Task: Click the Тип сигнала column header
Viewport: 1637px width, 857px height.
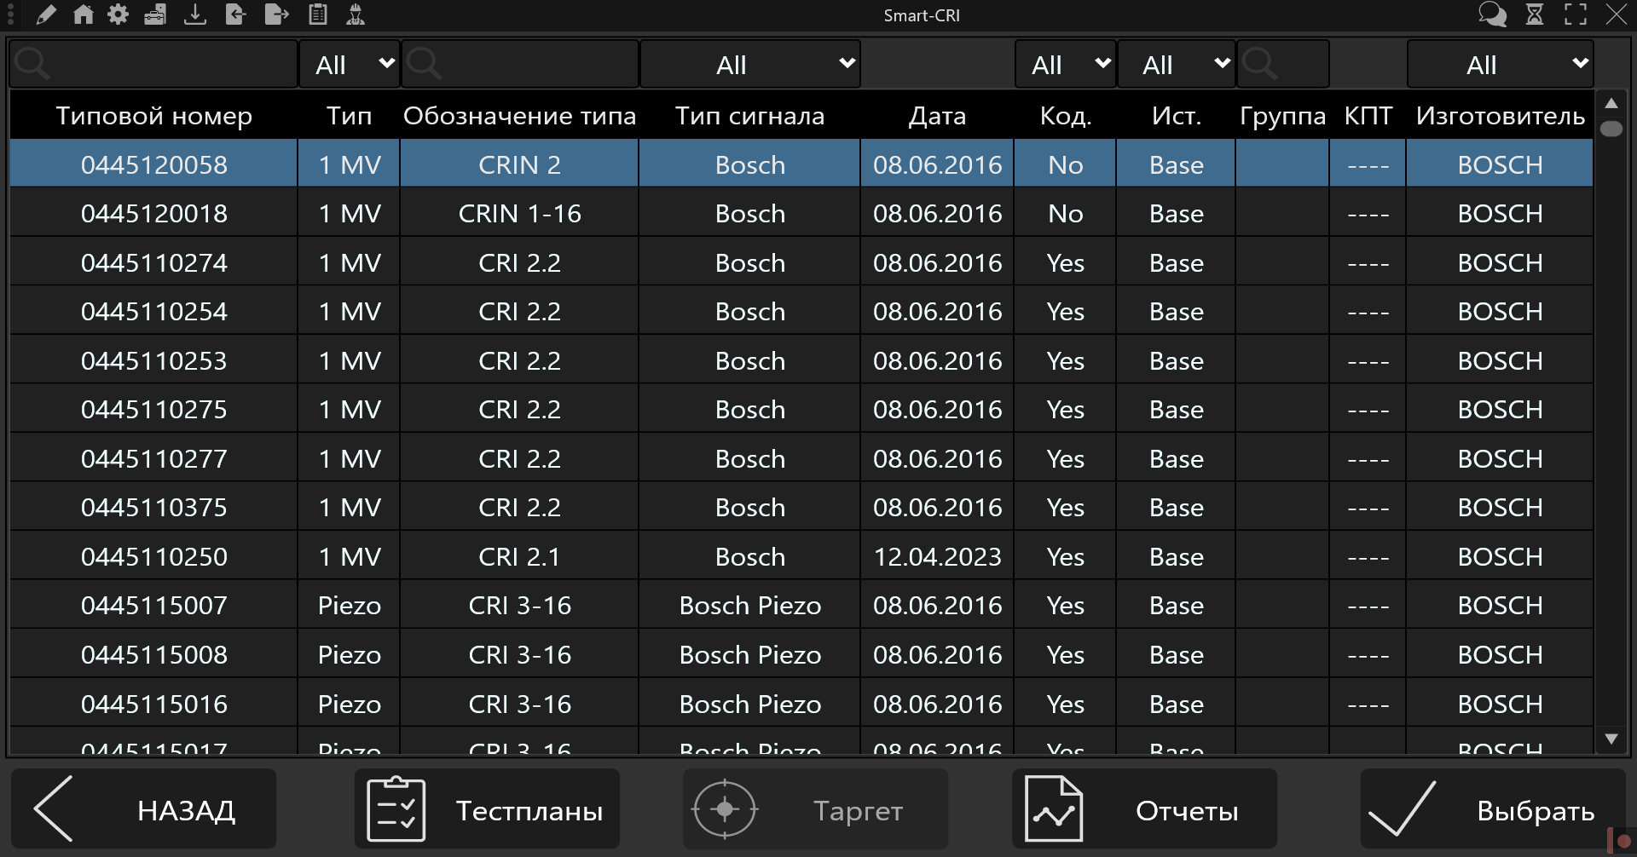Action: click(750, 116)
